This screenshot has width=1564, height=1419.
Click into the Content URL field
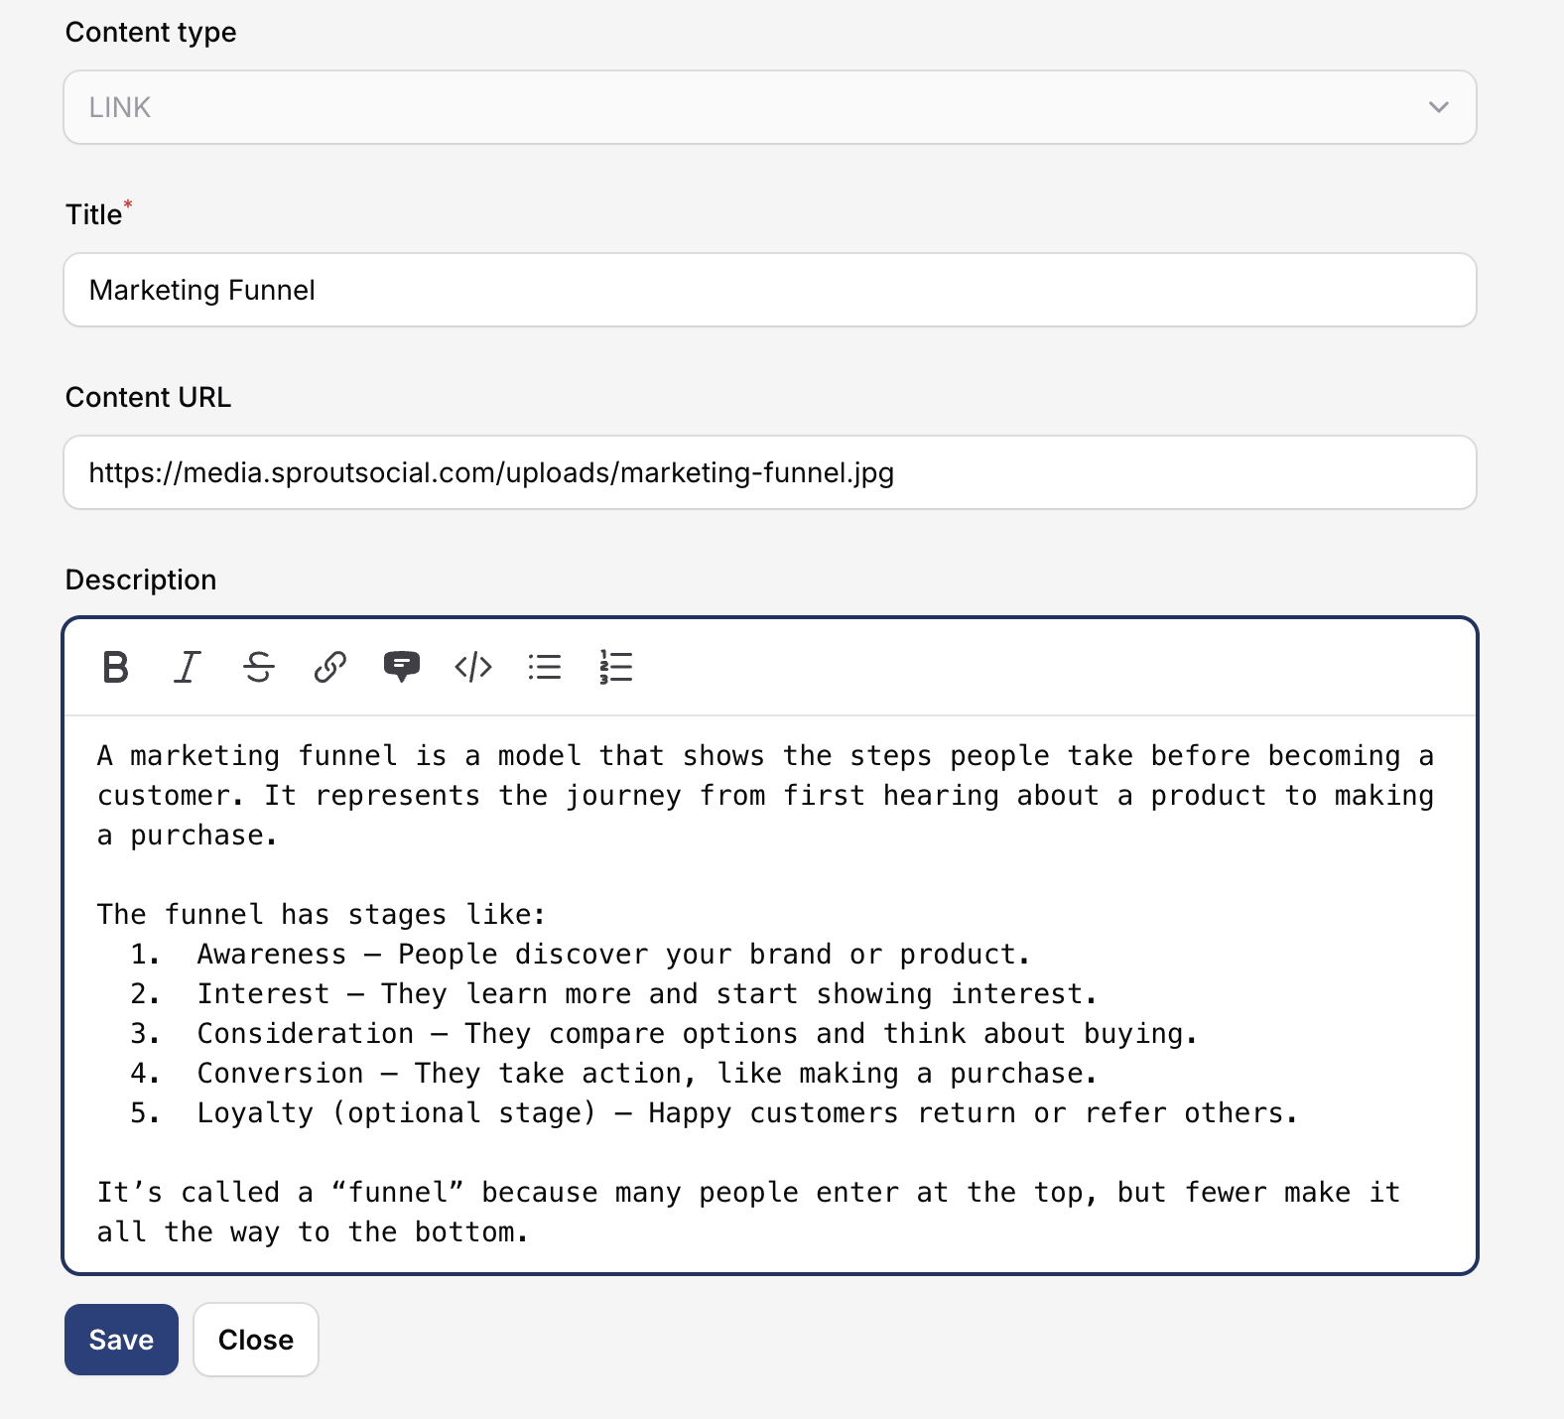pyautogui.click(x=769, y=472)
